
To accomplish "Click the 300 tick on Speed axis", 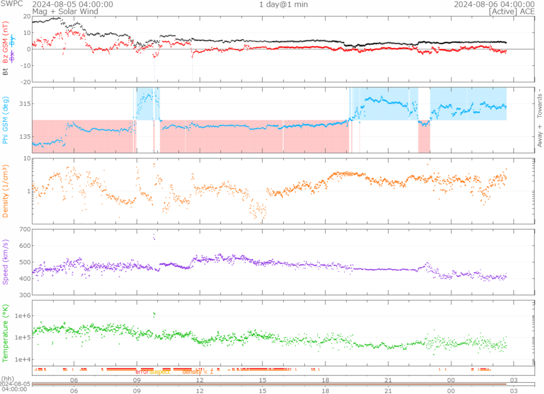I will [25, 295].
